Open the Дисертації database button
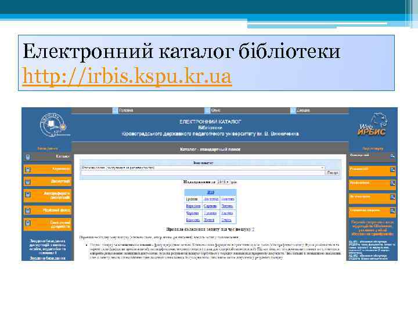 coord(48,181)
